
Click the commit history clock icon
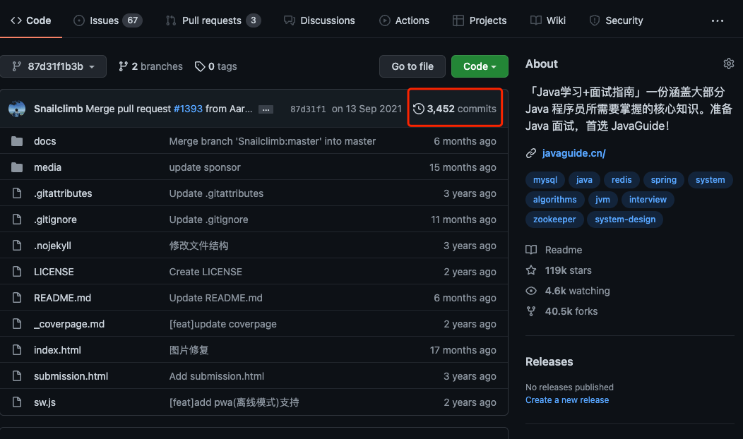click(x=418, y=109)
